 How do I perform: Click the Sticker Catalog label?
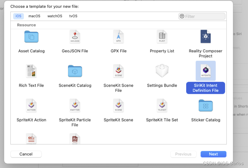click(x=206, y=120)
